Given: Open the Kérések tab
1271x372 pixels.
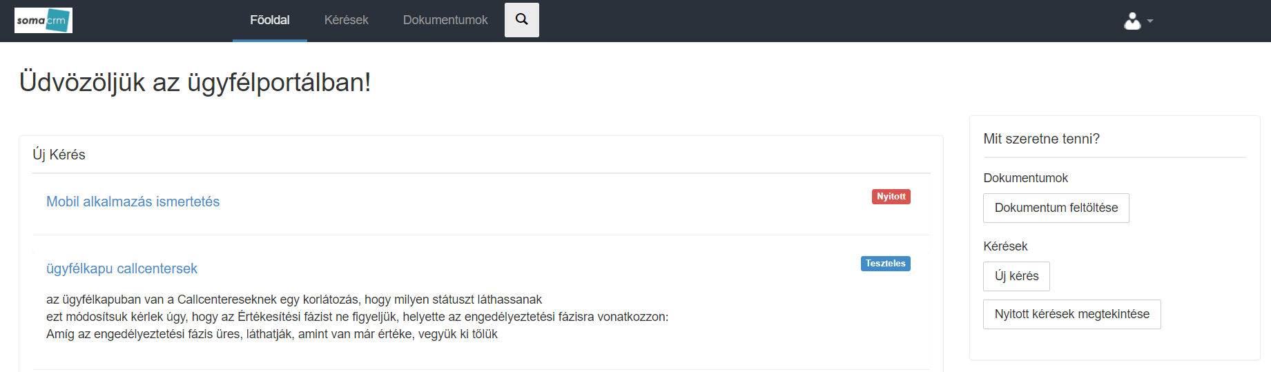Looking at the screenshot, I should point(347,21).
